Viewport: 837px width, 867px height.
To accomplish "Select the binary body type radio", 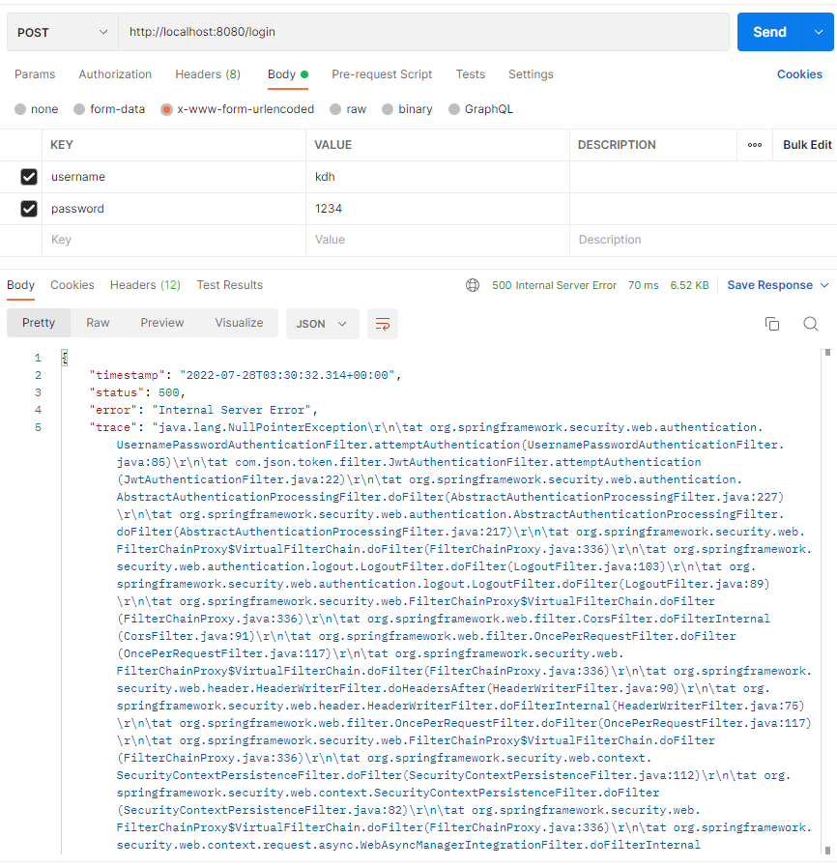I will click(x=388, y=109).
